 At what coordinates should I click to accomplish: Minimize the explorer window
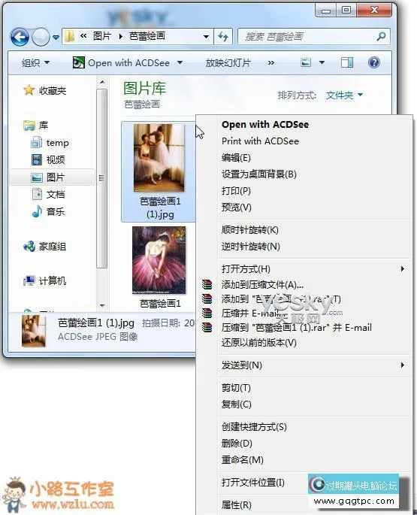[326, 11]
